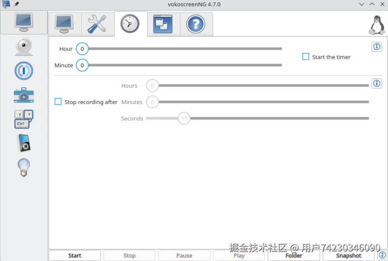
Task: Open the media player section
Action: (x=24, y=143)
